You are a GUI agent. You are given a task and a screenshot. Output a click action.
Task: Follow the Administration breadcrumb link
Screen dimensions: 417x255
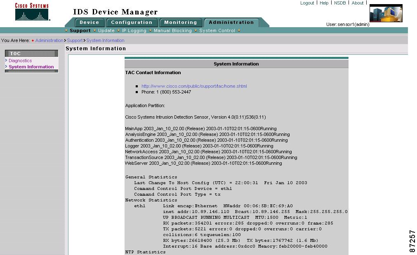tap(49, 40)
